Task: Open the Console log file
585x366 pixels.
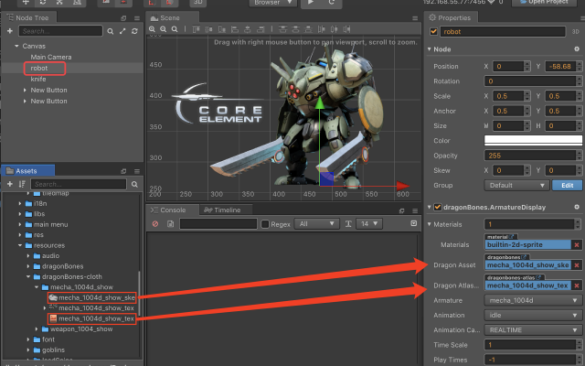Action: point(171,223)
